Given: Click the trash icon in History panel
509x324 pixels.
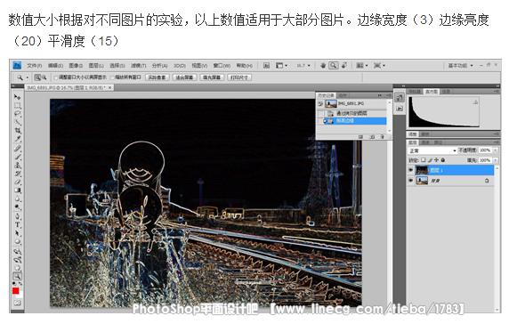Looking at the screenshot, I should click(x=382, y=137).
